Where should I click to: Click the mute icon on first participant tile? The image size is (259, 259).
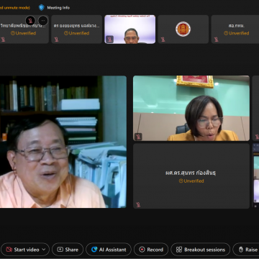(x=30, y=21)
